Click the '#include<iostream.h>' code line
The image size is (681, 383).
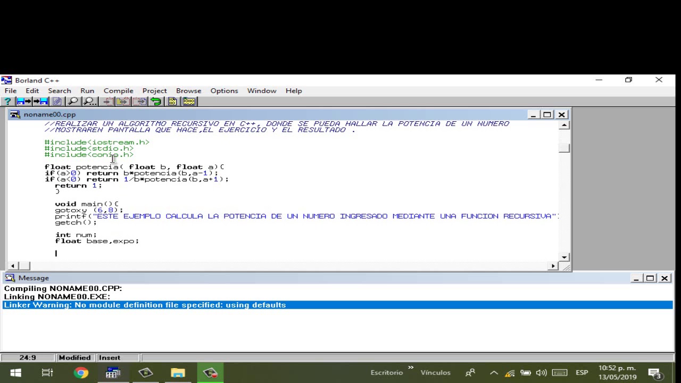pyautogui.click(x=97, y=142)
